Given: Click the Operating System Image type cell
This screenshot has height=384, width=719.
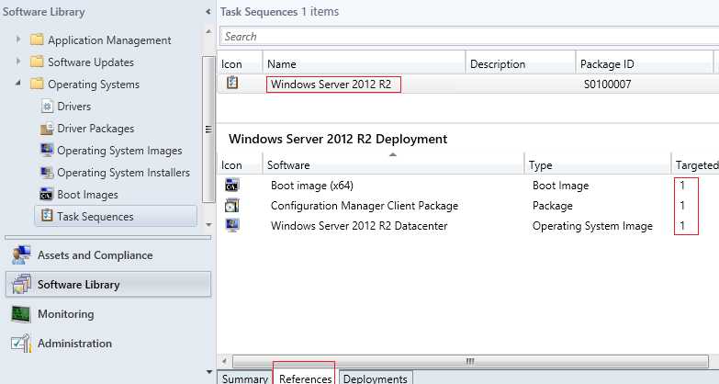Looking at the screenshot, I should coord(592,226).
